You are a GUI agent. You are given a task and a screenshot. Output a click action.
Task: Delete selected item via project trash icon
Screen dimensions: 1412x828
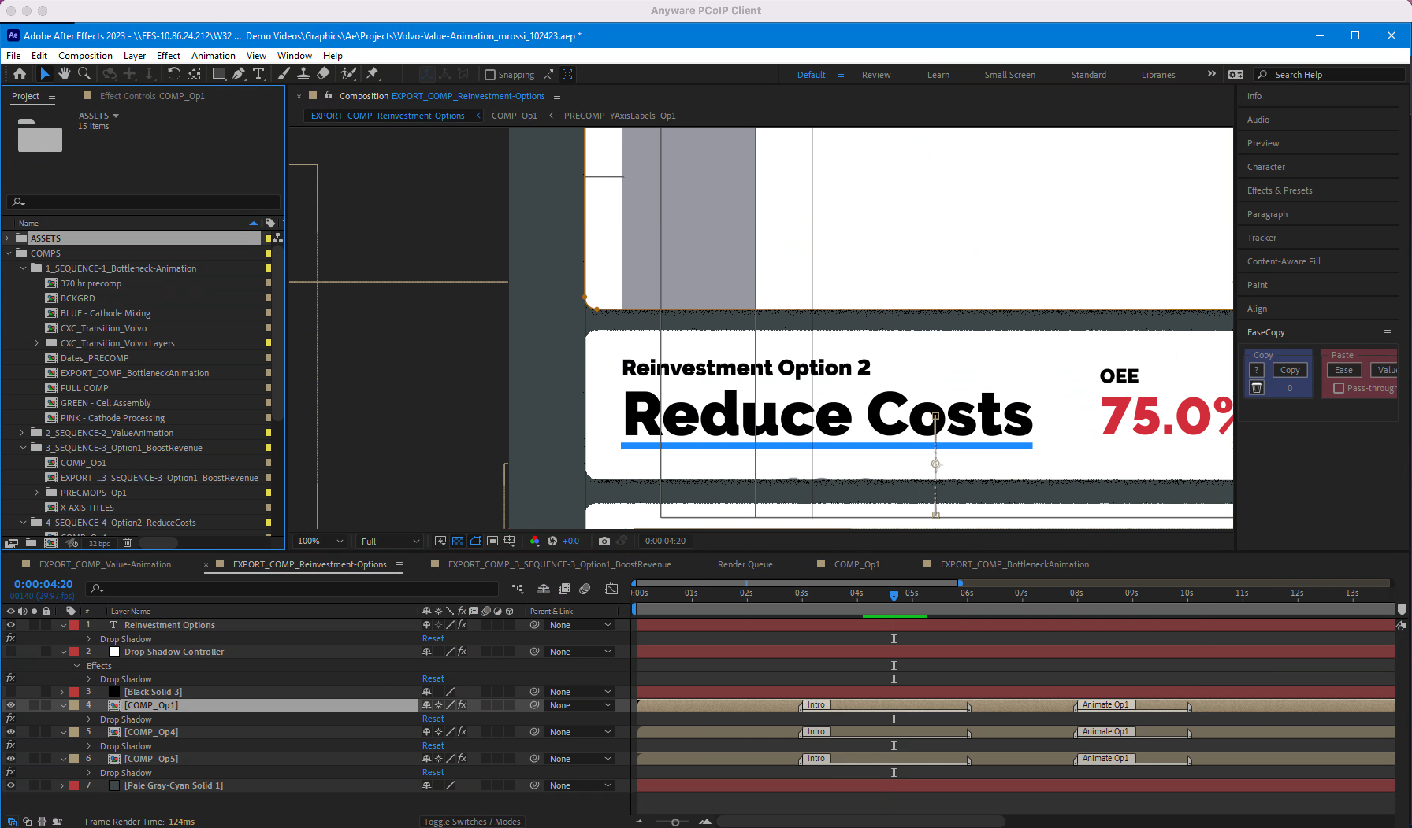127,542
